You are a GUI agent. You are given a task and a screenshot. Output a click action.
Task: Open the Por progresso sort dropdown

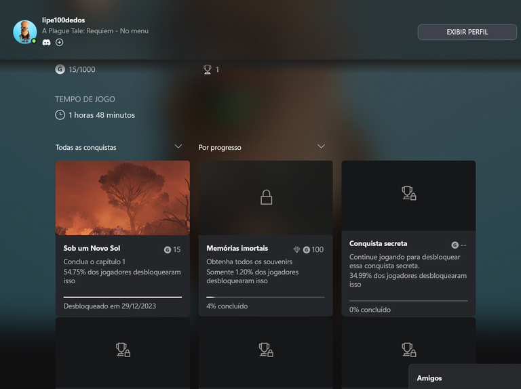click(262, 147)
